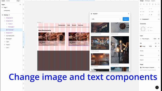
Task: Close the Unsplash plugin window
Action: [129, 14]
